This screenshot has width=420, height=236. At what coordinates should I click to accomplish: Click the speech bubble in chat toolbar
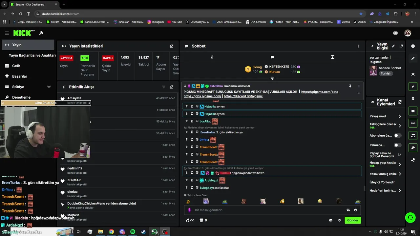click(x=272, y=57)
